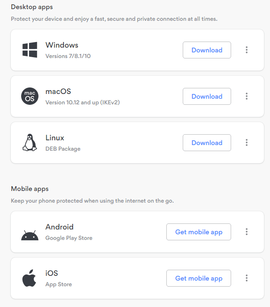Open the three-dot menu for Android
Viewport: 270px width, 307px height.
point(247,232)
